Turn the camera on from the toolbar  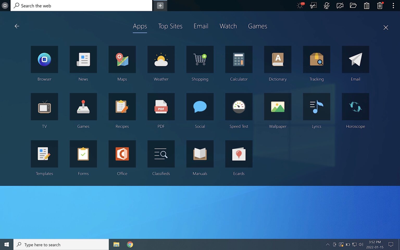pos(340,5)
